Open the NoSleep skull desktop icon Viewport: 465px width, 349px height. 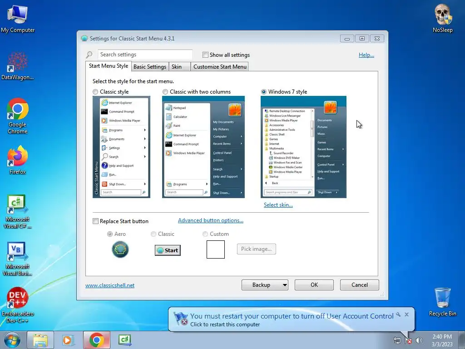(x=442, y=18)
